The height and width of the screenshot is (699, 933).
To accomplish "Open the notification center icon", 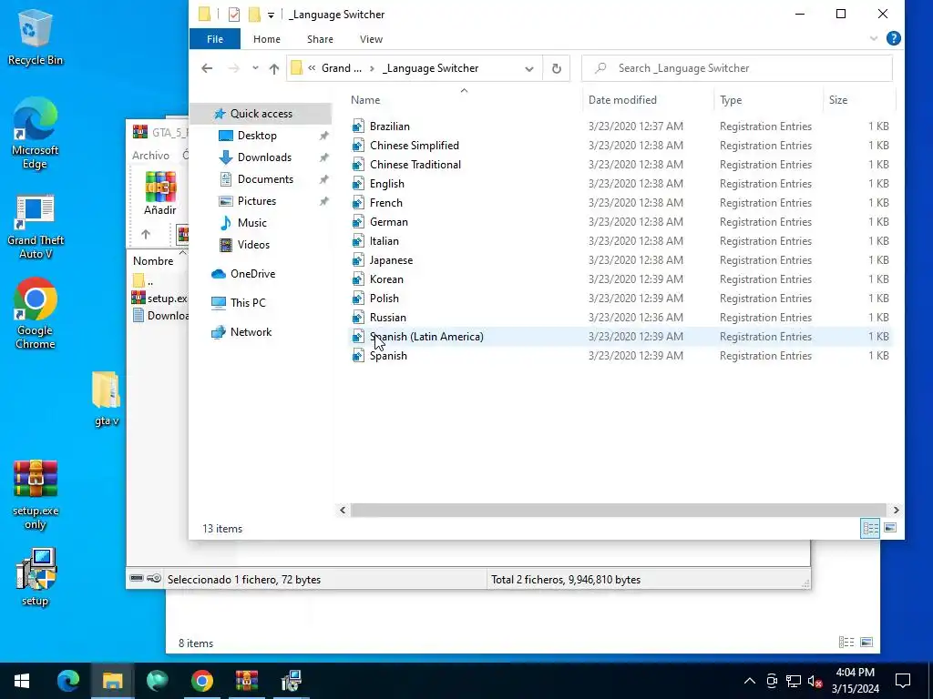I will (x=903, y=681).
